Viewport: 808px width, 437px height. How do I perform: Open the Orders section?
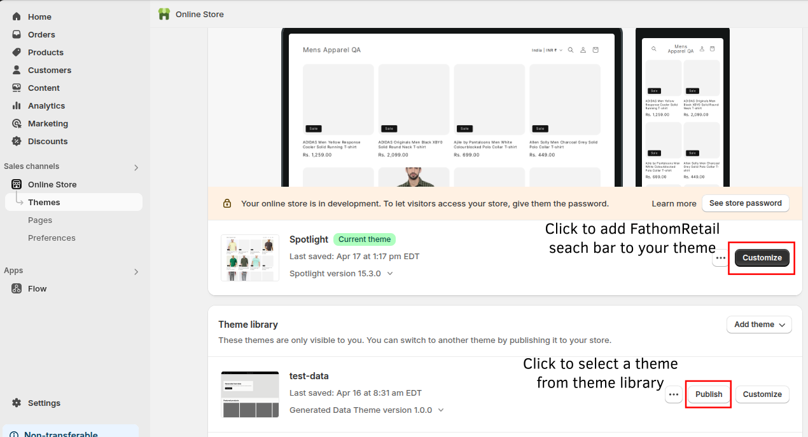point(41,34)
